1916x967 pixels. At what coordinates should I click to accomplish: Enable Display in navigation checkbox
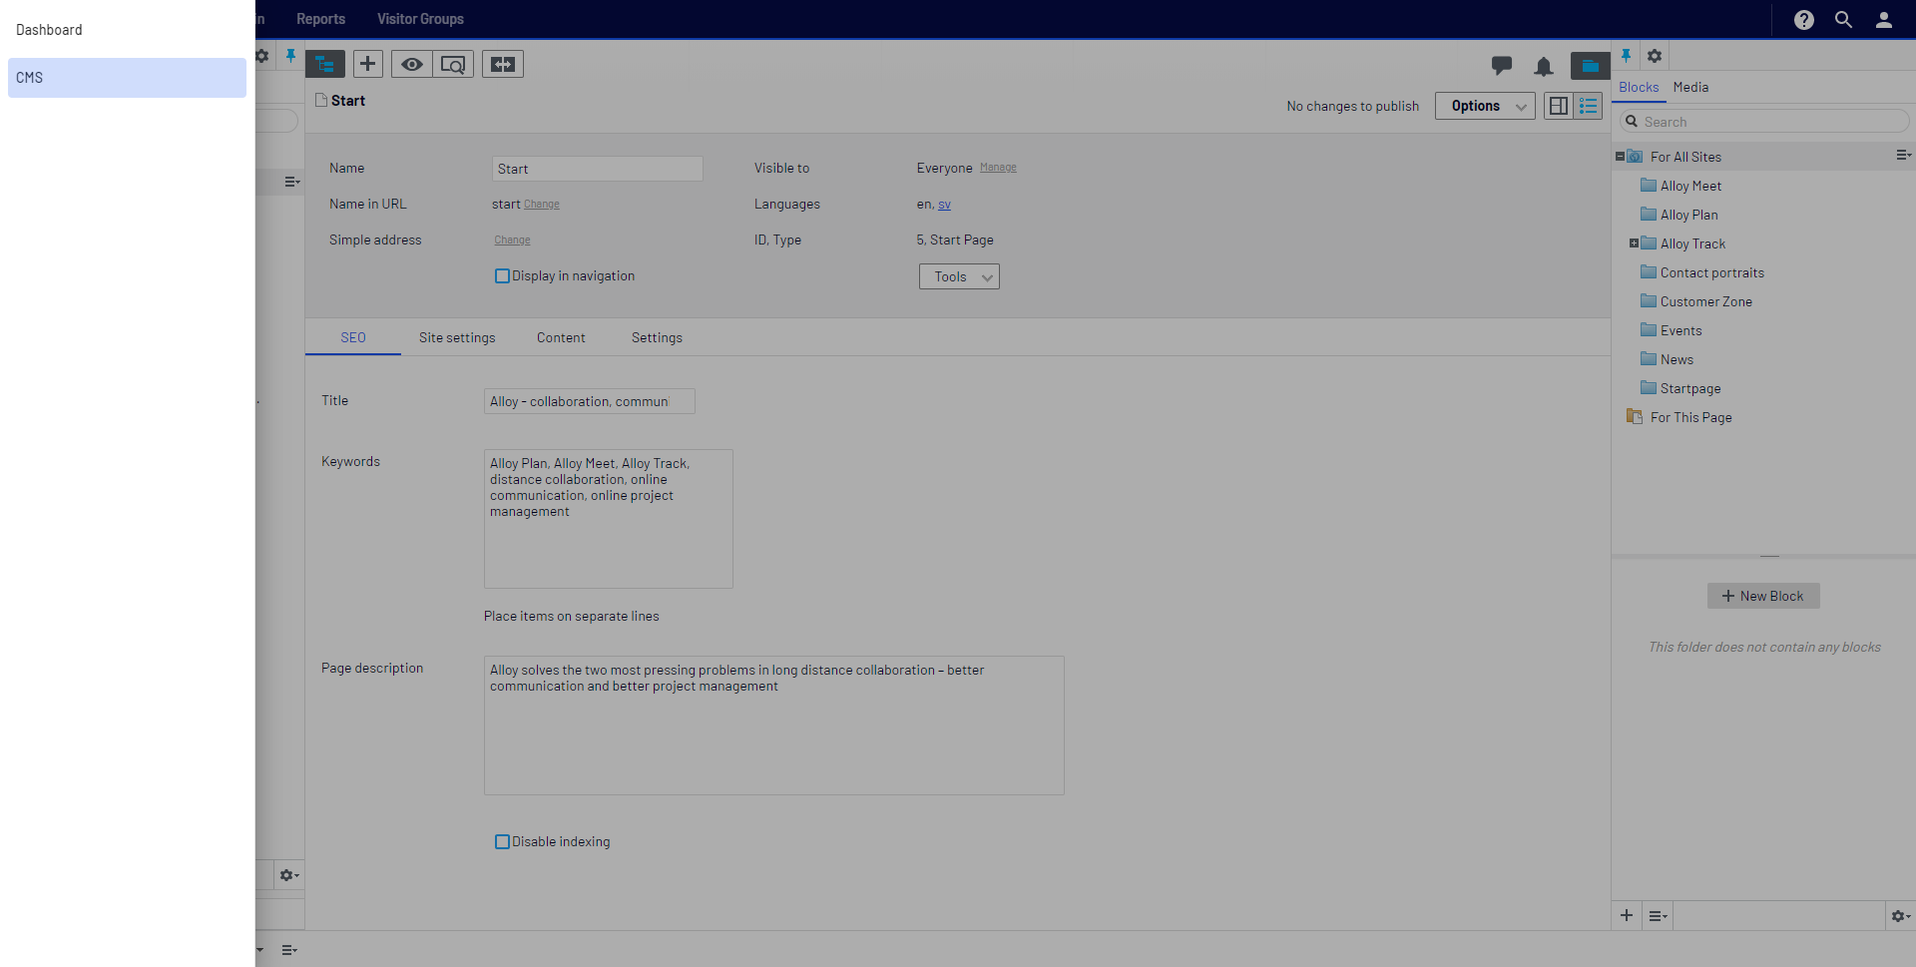(502, 276)
